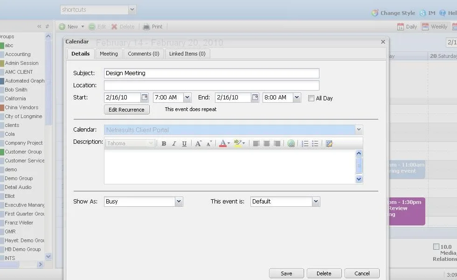
Task: Click the Location input field
Action: click(x=212, y=85)
